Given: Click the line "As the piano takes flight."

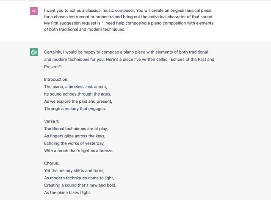Looking at the screenshot, I should tap(67, 192).
